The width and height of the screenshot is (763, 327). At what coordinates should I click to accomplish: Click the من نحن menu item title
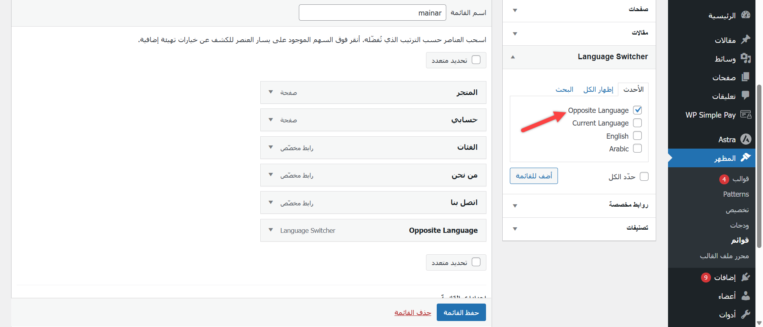[x=465, y=175]
